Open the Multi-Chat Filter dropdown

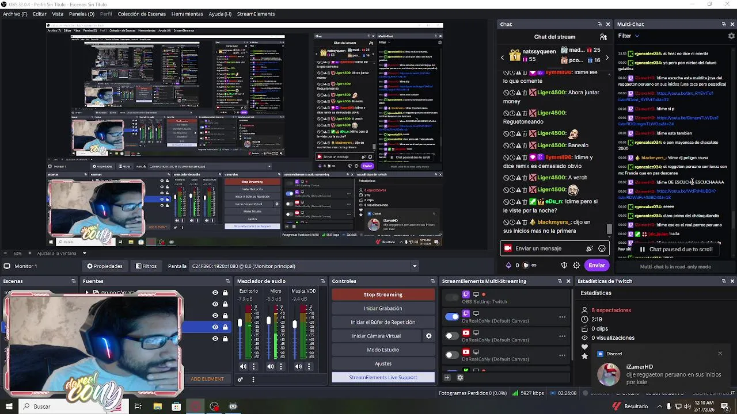tap(629, 36)
